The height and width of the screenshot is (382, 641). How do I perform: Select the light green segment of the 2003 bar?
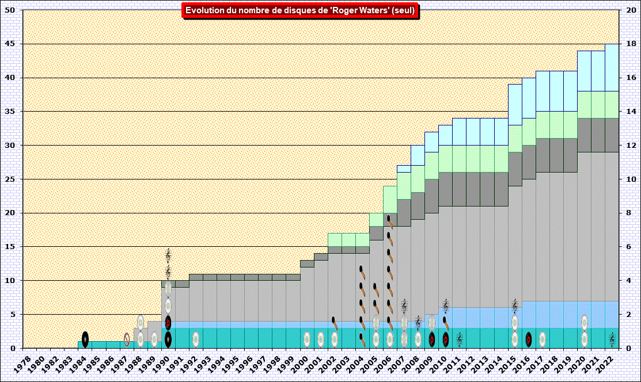(348, 240)
